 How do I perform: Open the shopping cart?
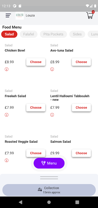(x=90, y=15)
